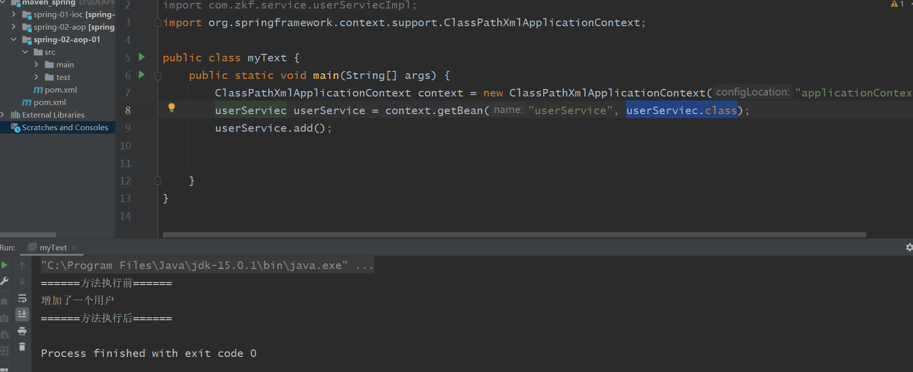Toggle soft-wrap in the console
This screenshot has width=913, height=372.
(x=22, y=298)
